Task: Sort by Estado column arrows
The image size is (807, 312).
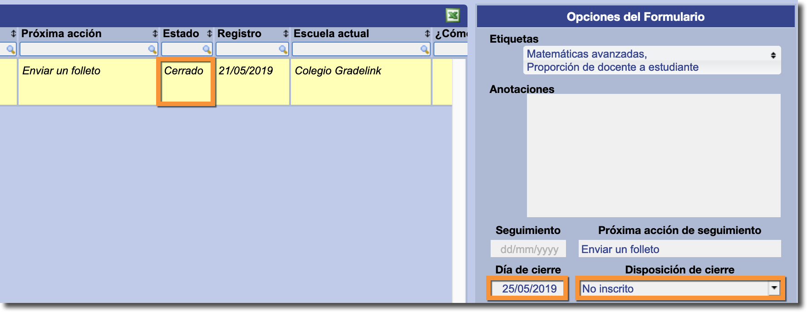Action: pyautogui.click(x=209, y=34)
